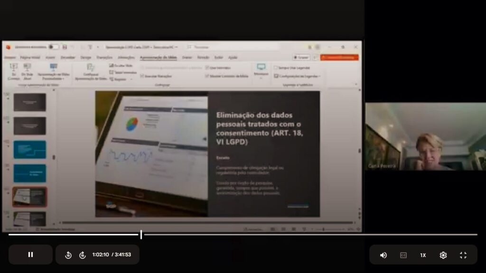
Task: Open the Transições ribbon tab
Action: (x=104, y=57)
